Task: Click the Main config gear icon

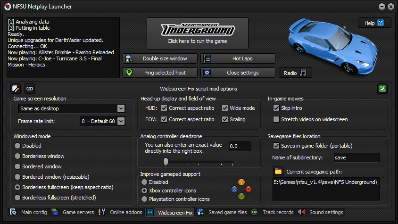Action: coord(13,212)
